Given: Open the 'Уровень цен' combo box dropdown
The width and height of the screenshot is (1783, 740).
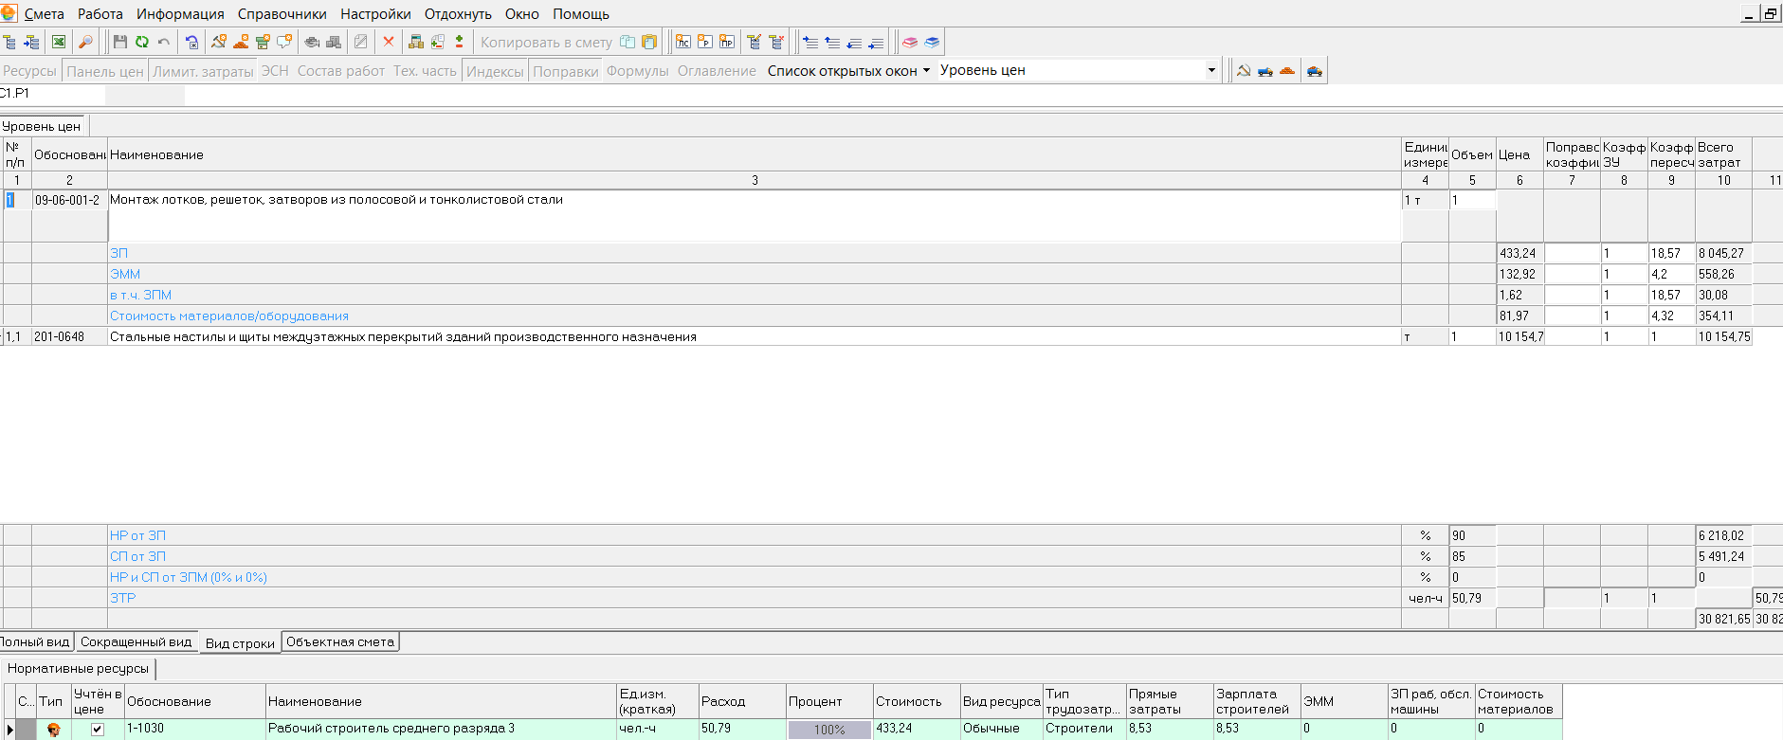Looking at the screenshot, I should [1210, 70].
